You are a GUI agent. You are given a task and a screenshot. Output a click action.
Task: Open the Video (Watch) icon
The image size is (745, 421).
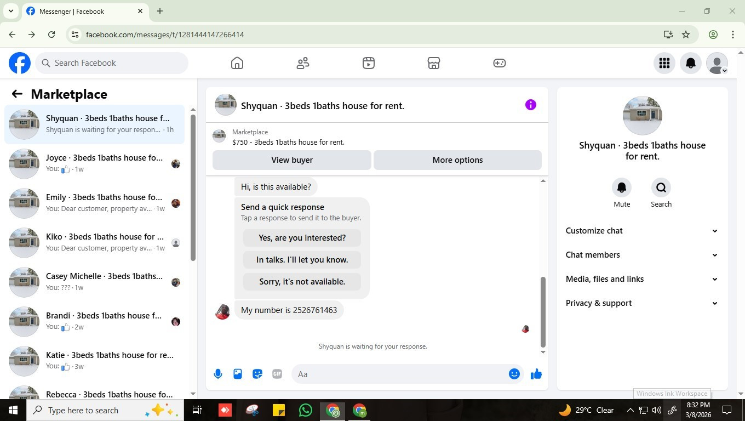pos(369,63)
